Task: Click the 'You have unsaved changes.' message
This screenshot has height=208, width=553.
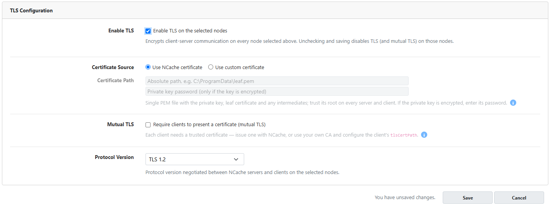Action: click(405, 197)
